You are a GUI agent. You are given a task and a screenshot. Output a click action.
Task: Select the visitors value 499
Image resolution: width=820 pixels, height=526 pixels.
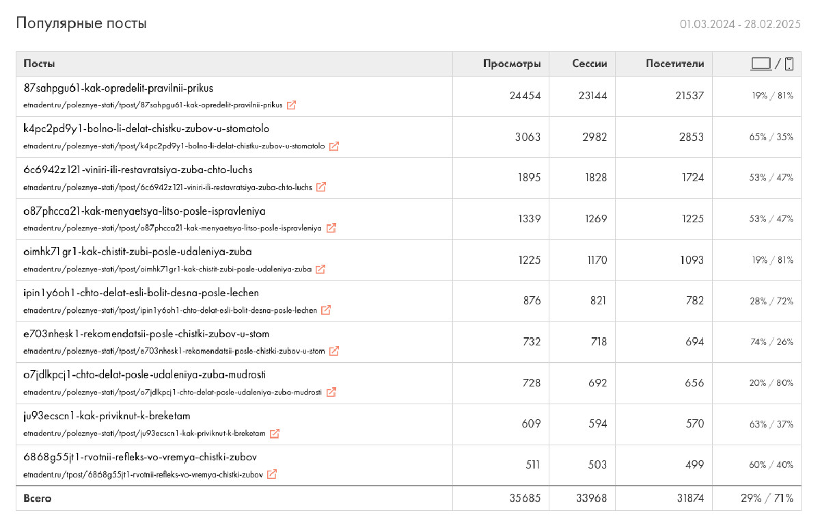694,465
